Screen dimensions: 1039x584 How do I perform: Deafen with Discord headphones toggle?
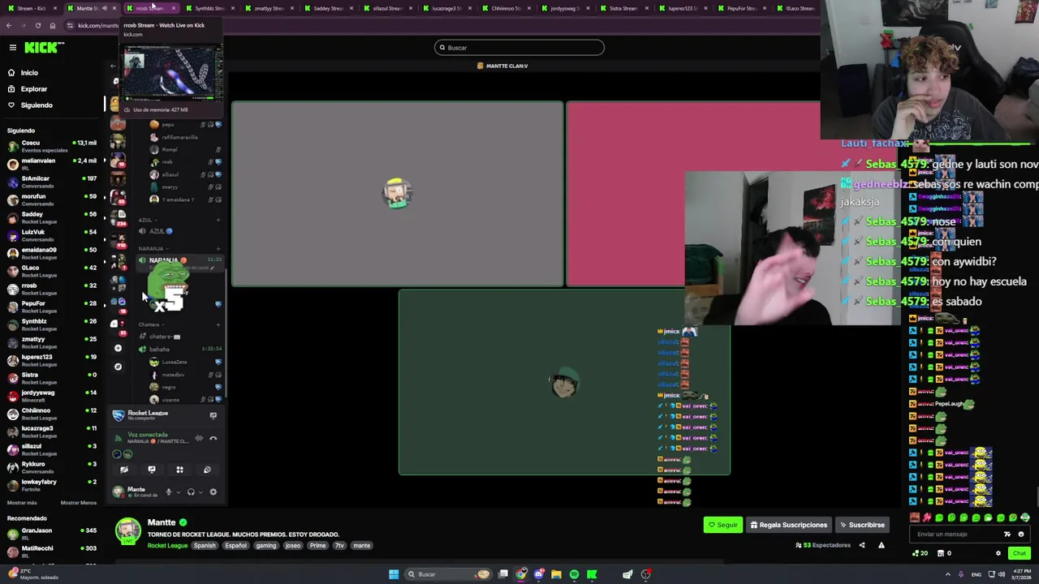click(x=191, y=492)
